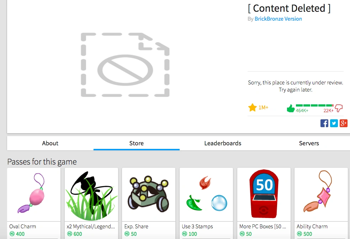This screenshot has height=239, width=350.
Task: Click the Exp. Share title text
Action: coord(136,227)
